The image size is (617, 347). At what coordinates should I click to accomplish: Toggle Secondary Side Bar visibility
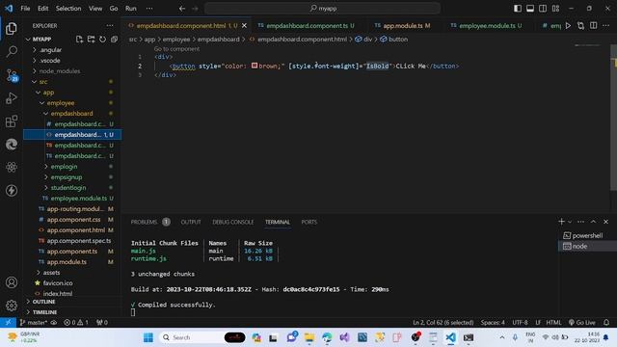543,9
